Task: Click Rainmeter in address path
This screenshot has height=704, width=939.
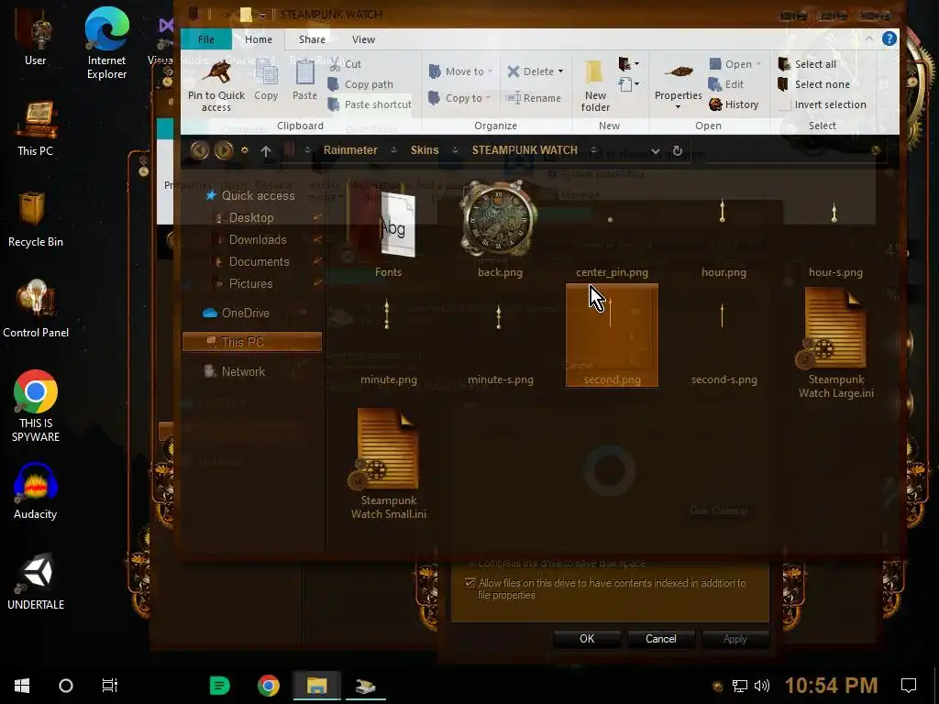Action: 350,150
